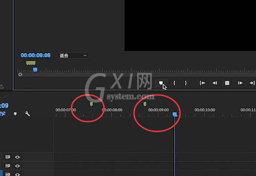Screen dimensions: 256x176
Task: Click the blue timeline playhead handle
Action: click(175, 115)
